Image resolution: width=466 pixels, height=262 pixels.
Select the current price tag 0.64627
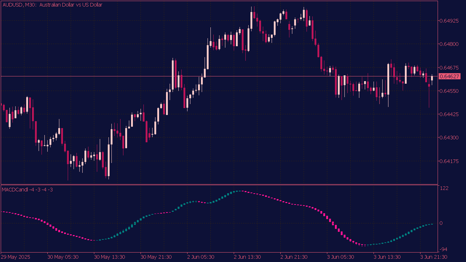[x=450, y=76]
